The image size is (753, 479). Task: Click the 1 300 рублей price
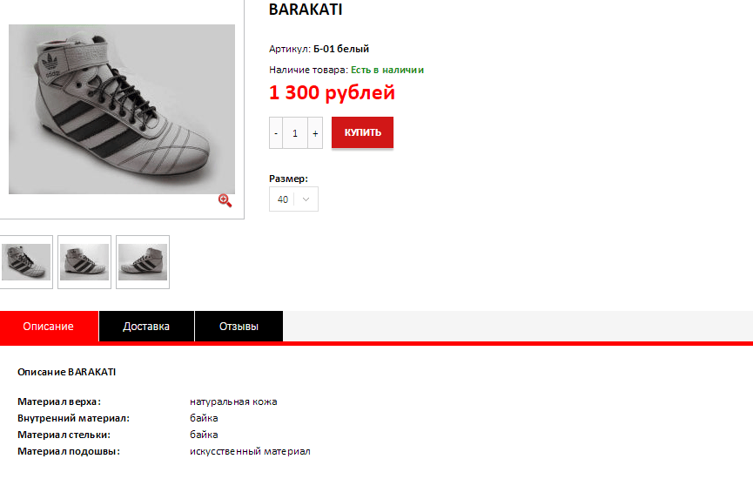pos(332,92)
